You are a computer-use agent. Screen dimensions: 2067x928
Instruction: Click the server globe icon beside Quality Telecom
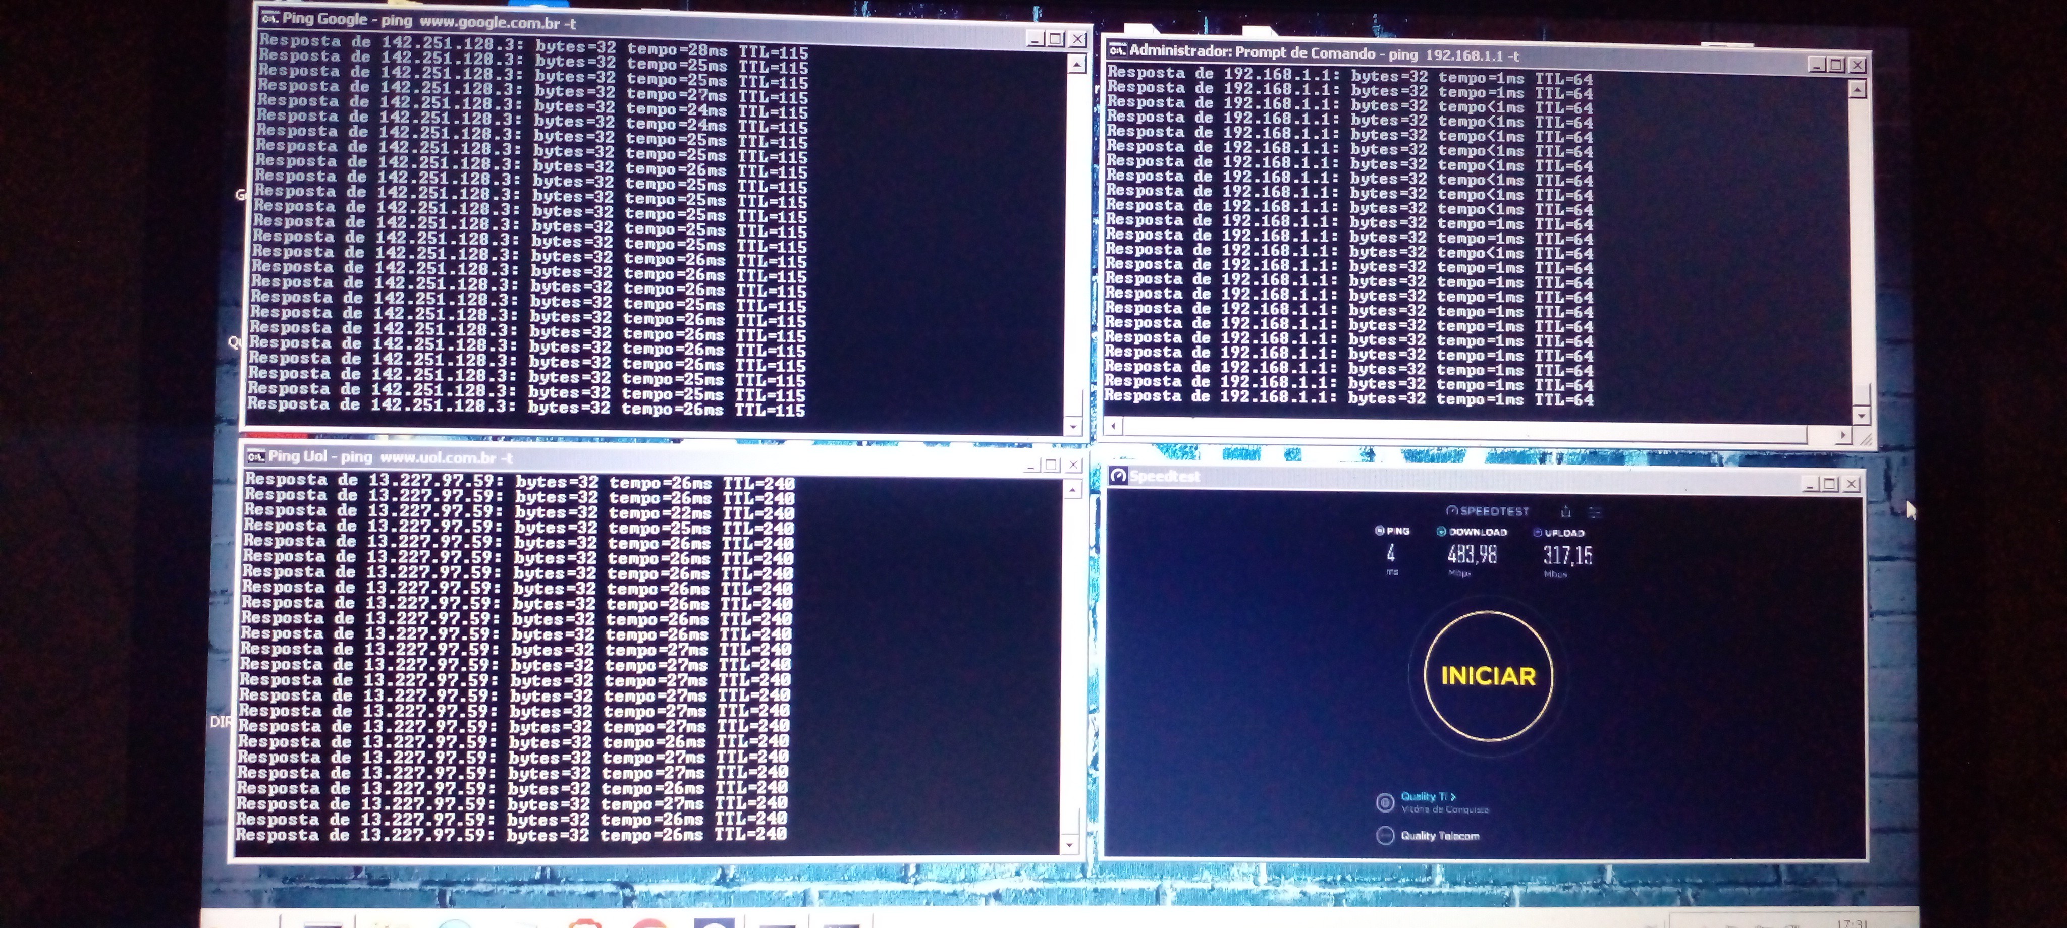point(1385,836)
